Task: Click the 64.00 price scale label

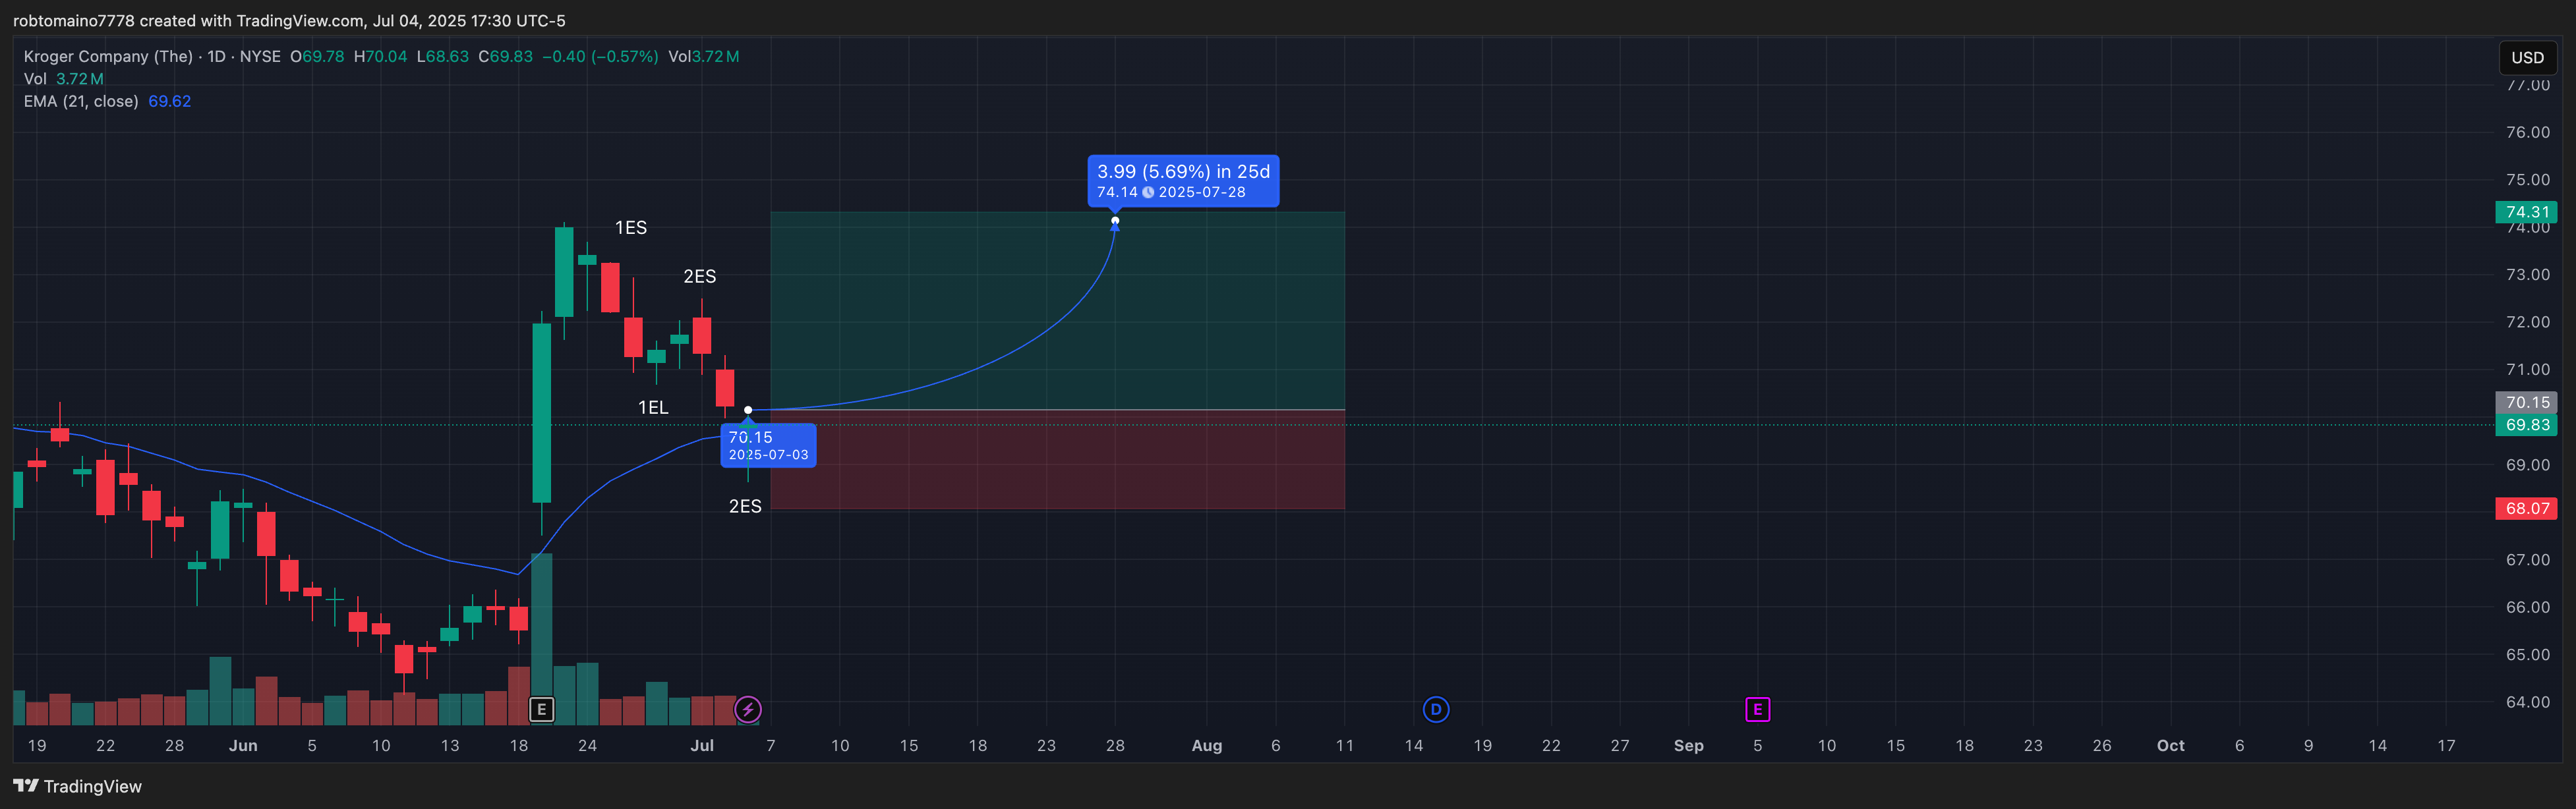Action: click(x=2527, y=702)
